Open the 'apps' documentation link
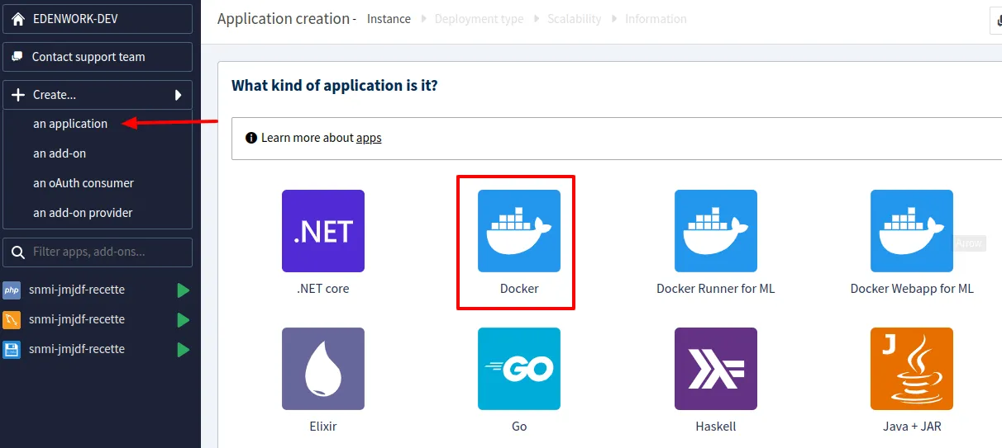1002x448 pixels. click(369, 138)
